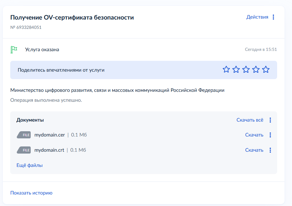Open three-dot menu for mydomain.cer

[270, 135]
